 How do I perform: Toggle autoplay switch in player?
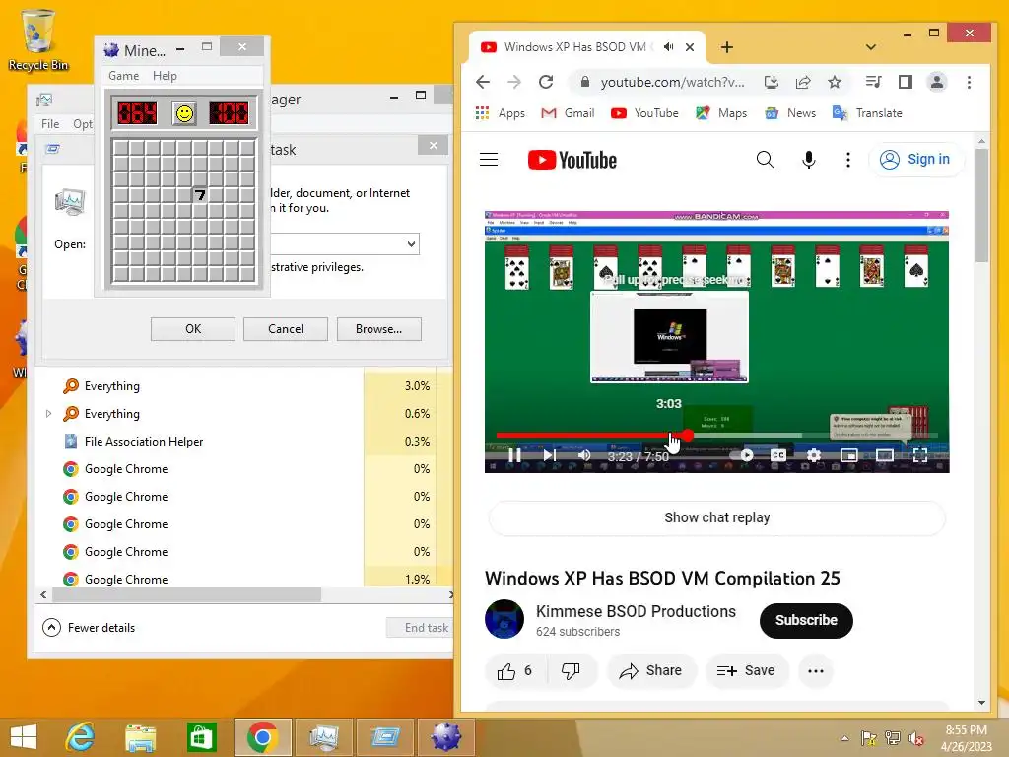tap(743, 455)
